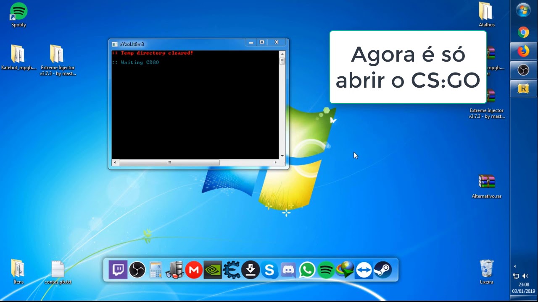Screen dimensions: 538x302
Task: Launch Twitch from the dock
Action: pyautogui.click(x=118, y=270)
